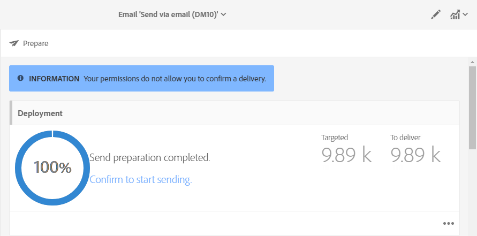This screenshot has width=477, height=236.
Task: Select the Deployment panel header
Action: tap(40, 113)
